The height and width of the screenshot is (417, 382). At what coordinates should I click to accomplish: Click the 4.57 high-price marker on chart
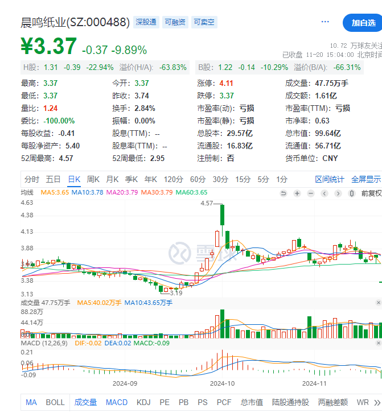point(207,204)
